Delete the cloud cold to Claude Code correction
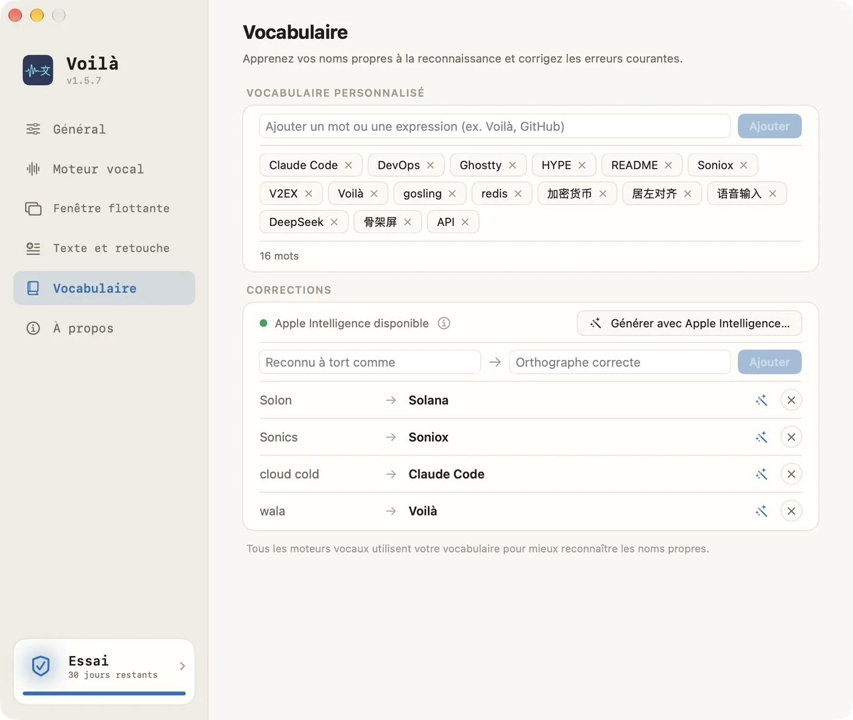 tap(791, 474)
